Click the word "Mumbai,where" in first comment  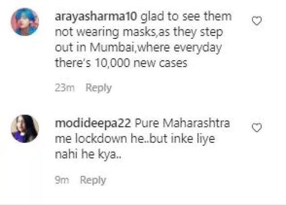pyautogui.click(x=130, y=47)
